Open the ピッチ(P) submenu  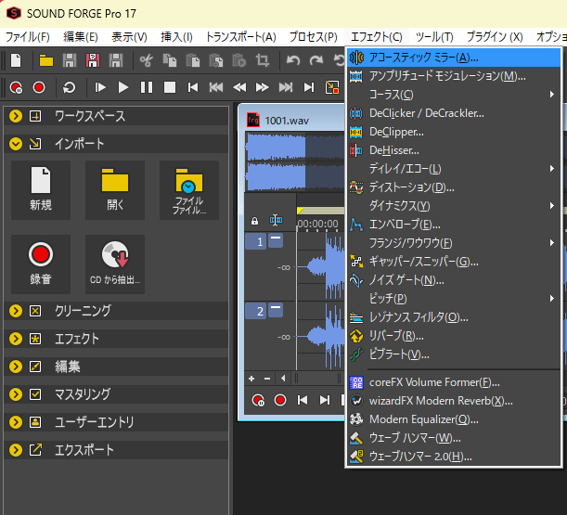[454, 299]
